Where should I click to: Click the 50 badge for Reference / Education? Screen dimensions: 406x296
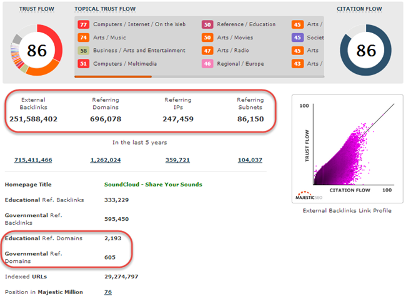[207, 24]
